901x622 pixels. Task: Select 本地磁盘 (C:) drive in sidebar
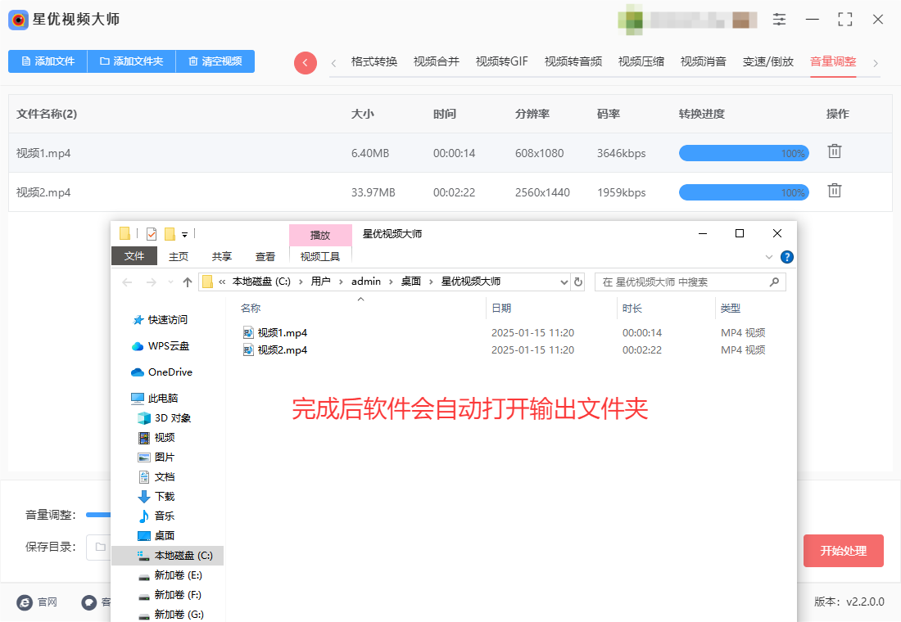click(x=167, y=556)
